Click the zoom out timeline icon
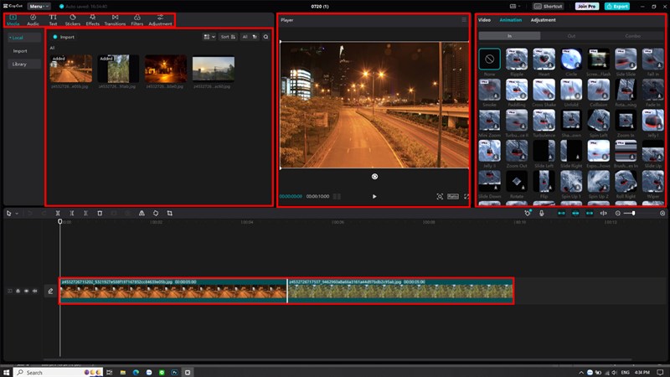This screenshot has width=670, height=377. pyautogui.click(x=618, y=214)
